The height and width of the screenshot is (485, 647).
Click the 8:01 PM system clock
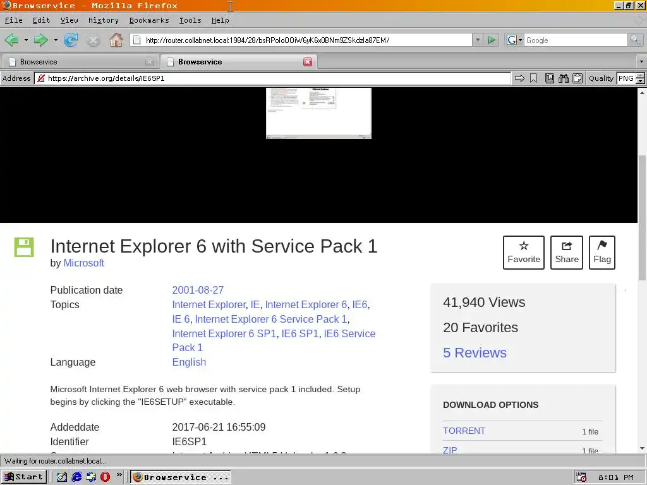pos(616,477)
